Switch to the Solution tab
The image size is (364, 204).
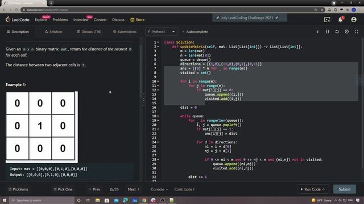pos(53,32)
